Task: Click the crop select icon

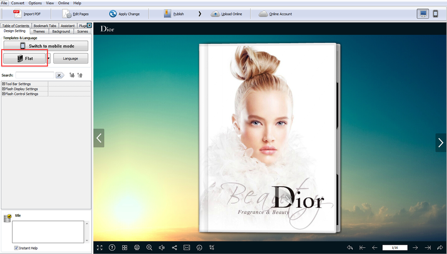Action: pyautogui.click(x=212, y=247)
